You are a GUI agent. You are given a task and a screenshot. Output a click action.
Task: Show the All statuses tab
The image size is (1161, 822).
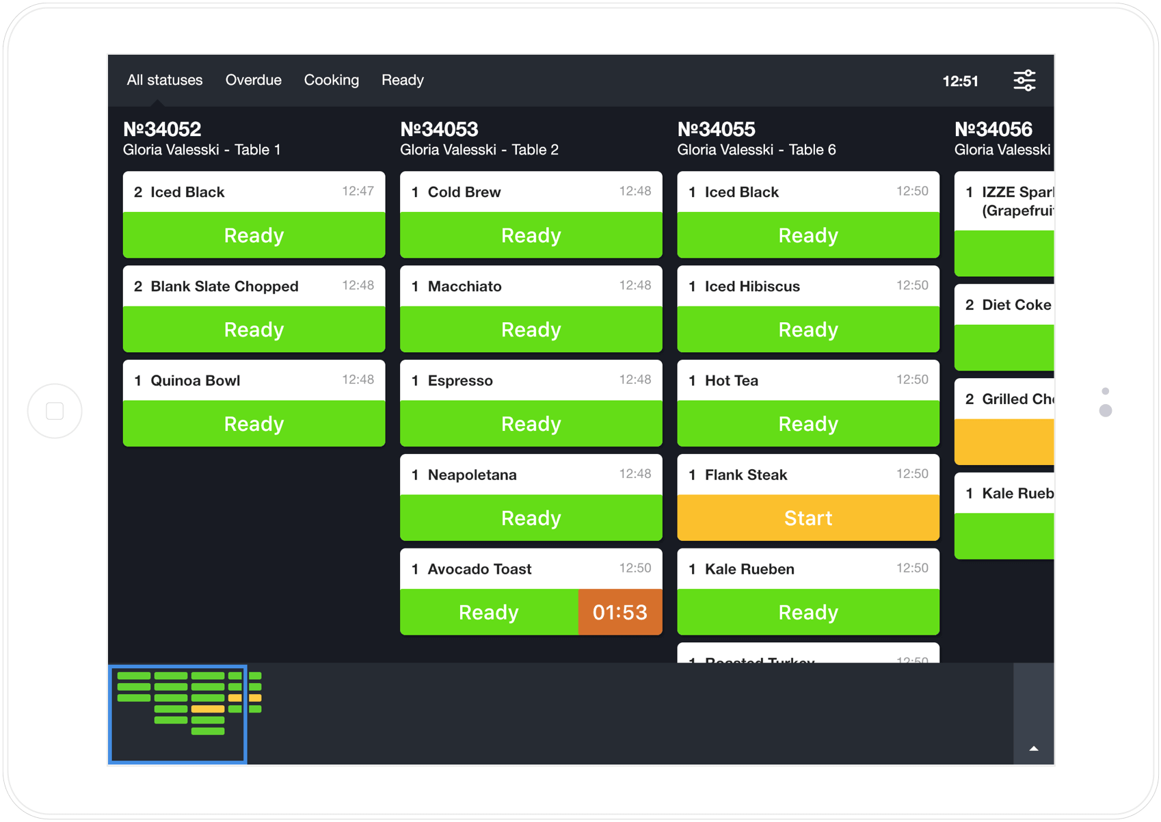point(164,80)
